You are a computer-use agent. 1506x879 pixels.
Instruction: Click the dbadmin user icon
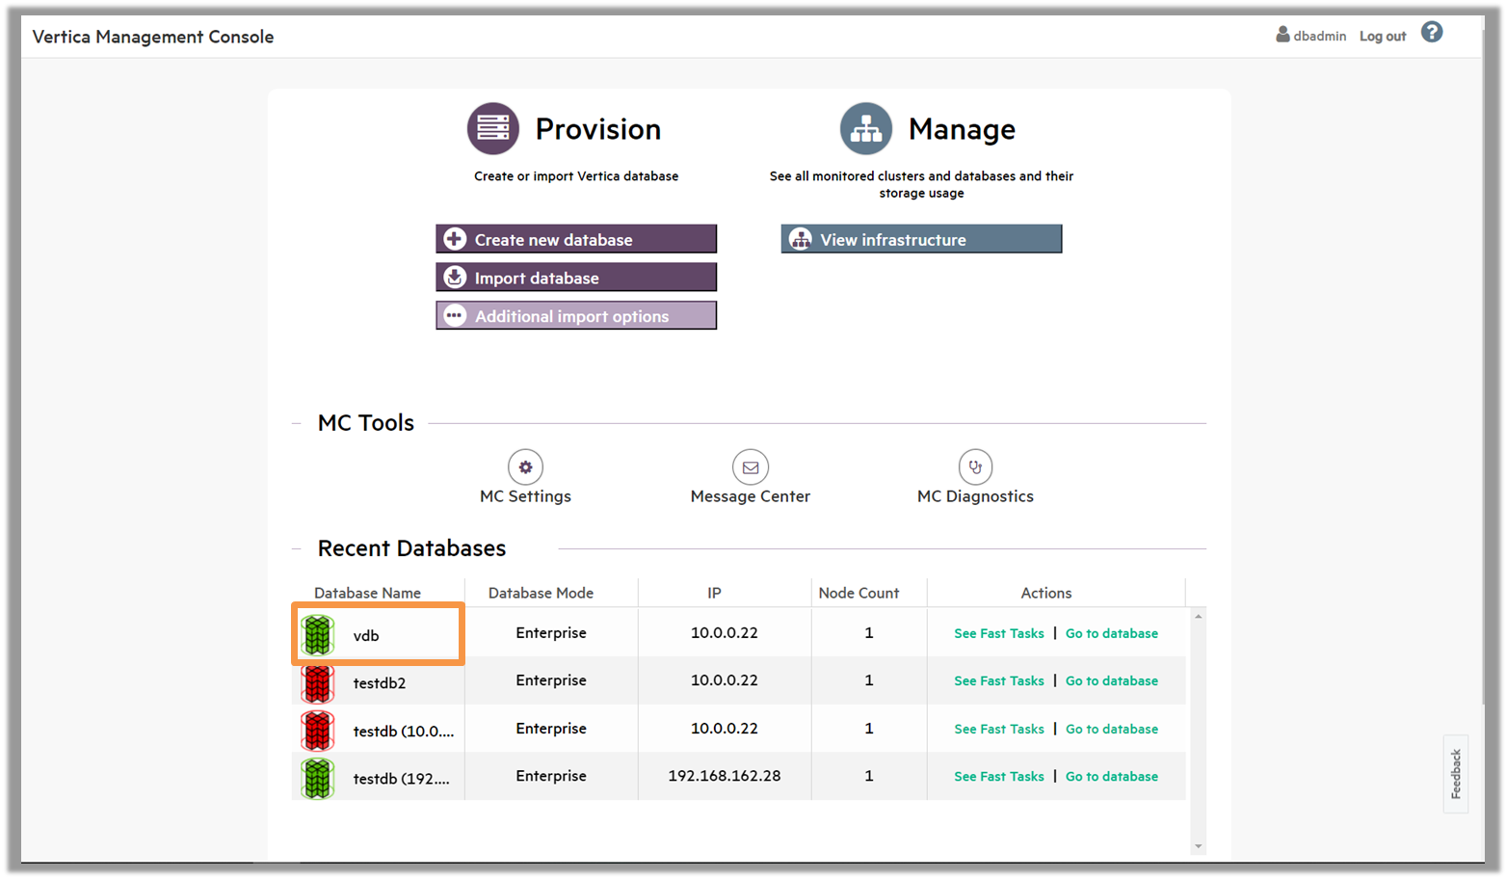pos(1282,35)
